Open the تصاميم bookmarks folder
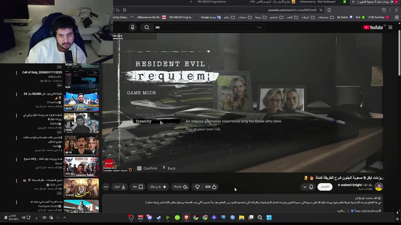The height and width of the screenshot is (225, 401). click(276, 17)
